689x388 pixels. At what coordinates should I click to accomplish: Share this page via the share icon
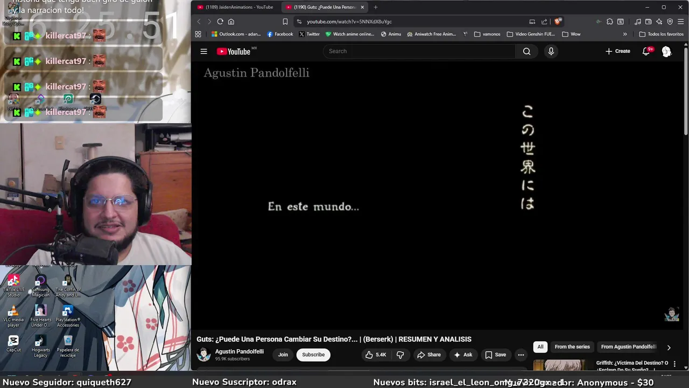(544, 22)
